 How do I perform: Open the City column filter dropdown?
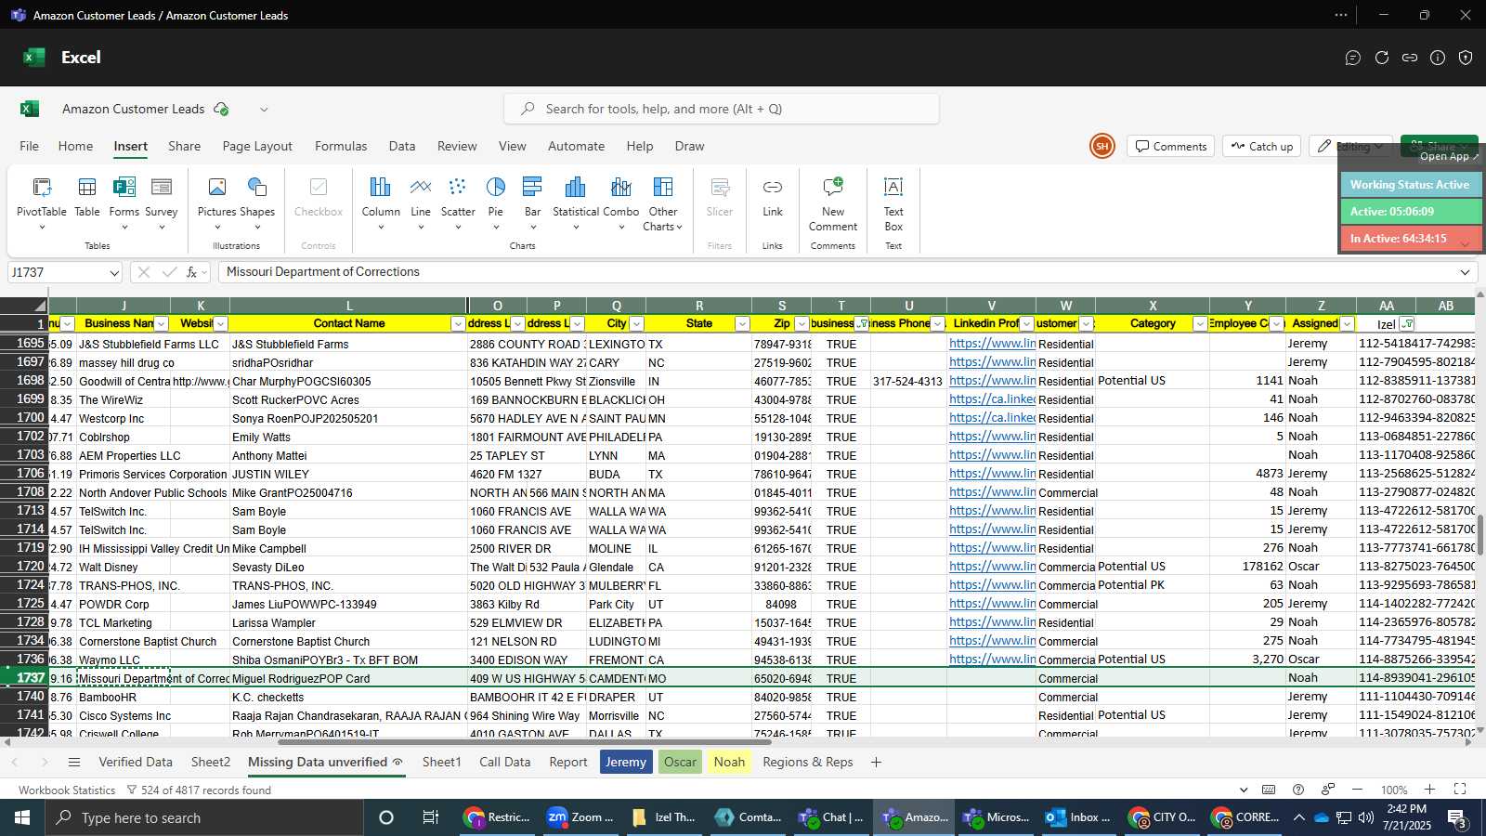click(636, 324)
